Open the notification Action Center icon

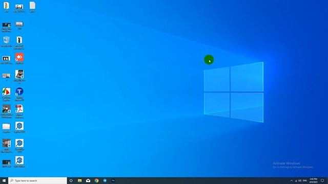(x=322, y=180)
